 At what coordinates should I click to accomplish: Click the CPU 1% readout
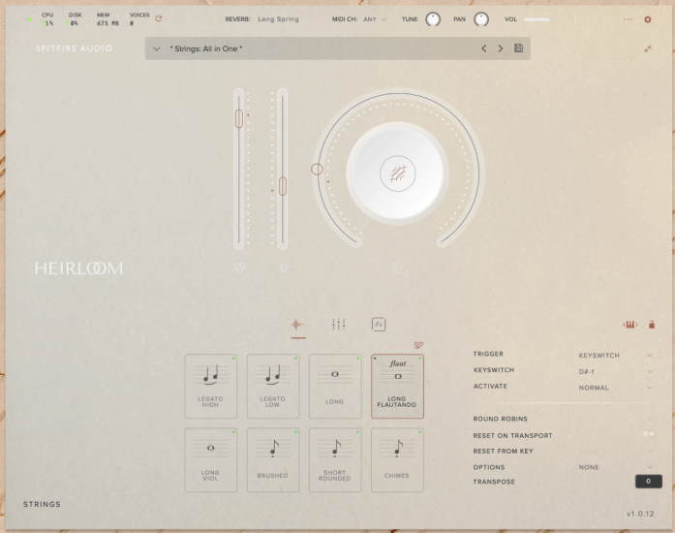(47, 19)
